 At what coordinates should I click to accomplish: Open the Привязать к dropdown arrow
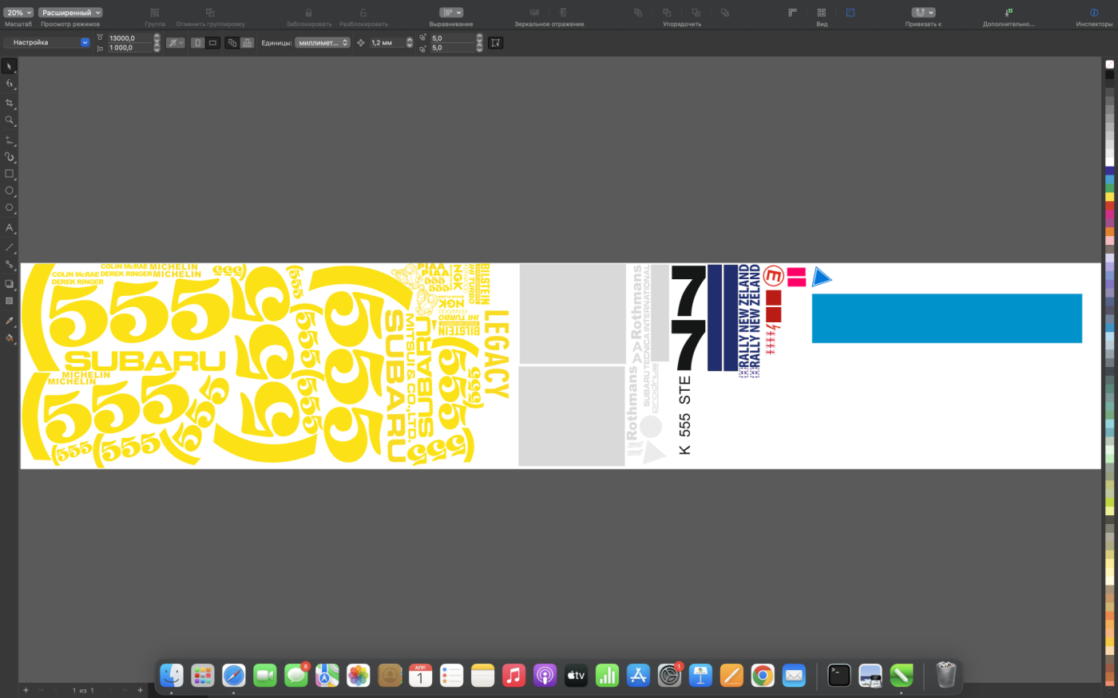click(931, 13)
